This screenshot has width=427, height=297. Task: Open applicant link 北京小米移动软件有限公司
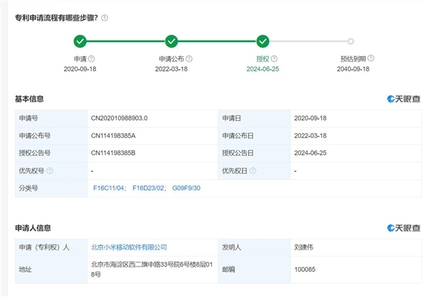[x=129, y=247]
